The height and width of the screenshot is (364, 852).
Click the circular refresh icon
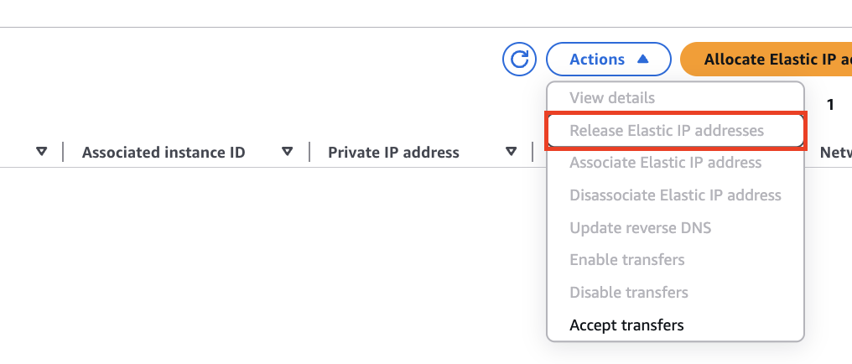(519, 59)
